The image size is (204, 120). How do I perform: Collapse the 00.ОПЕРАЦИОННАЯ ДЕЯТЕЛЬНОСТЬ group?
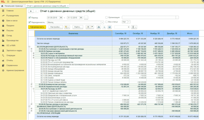click(30, 47)
